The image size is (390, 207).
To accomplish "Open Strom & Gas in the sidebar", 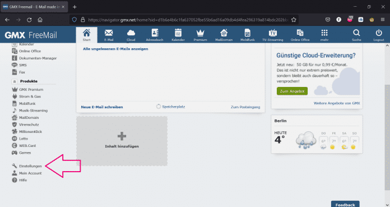I will [x=26, y=96].
